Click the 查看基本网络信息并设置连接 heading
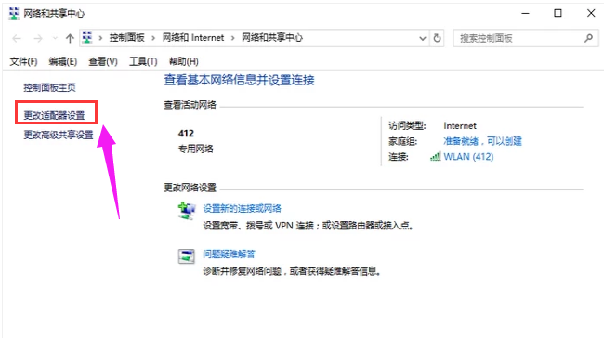Screen dimensions: 604x338 [x=239, y=80]
